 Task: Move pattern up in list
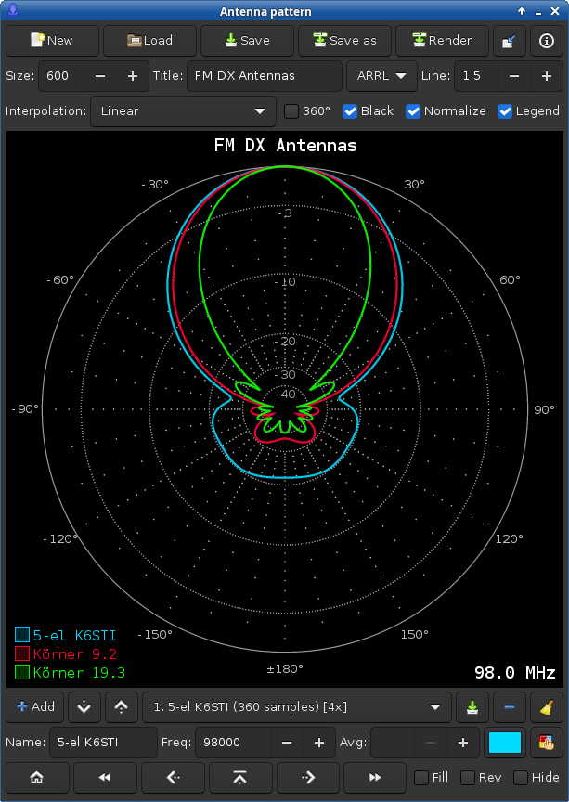(122, 707)
